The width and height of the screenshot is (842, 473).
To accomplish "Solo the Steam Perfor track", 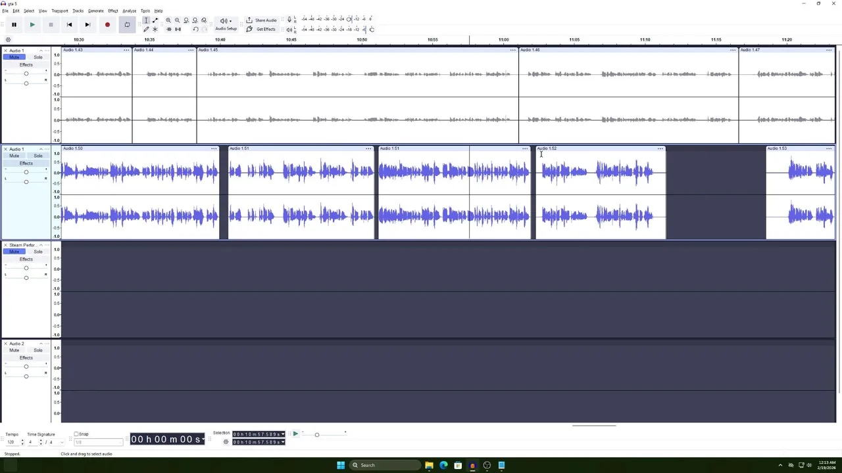I will [x=38, y=252].
